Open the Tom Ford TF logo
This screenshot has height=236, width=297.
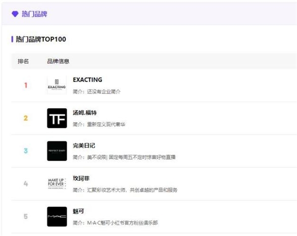click(57, 118)
